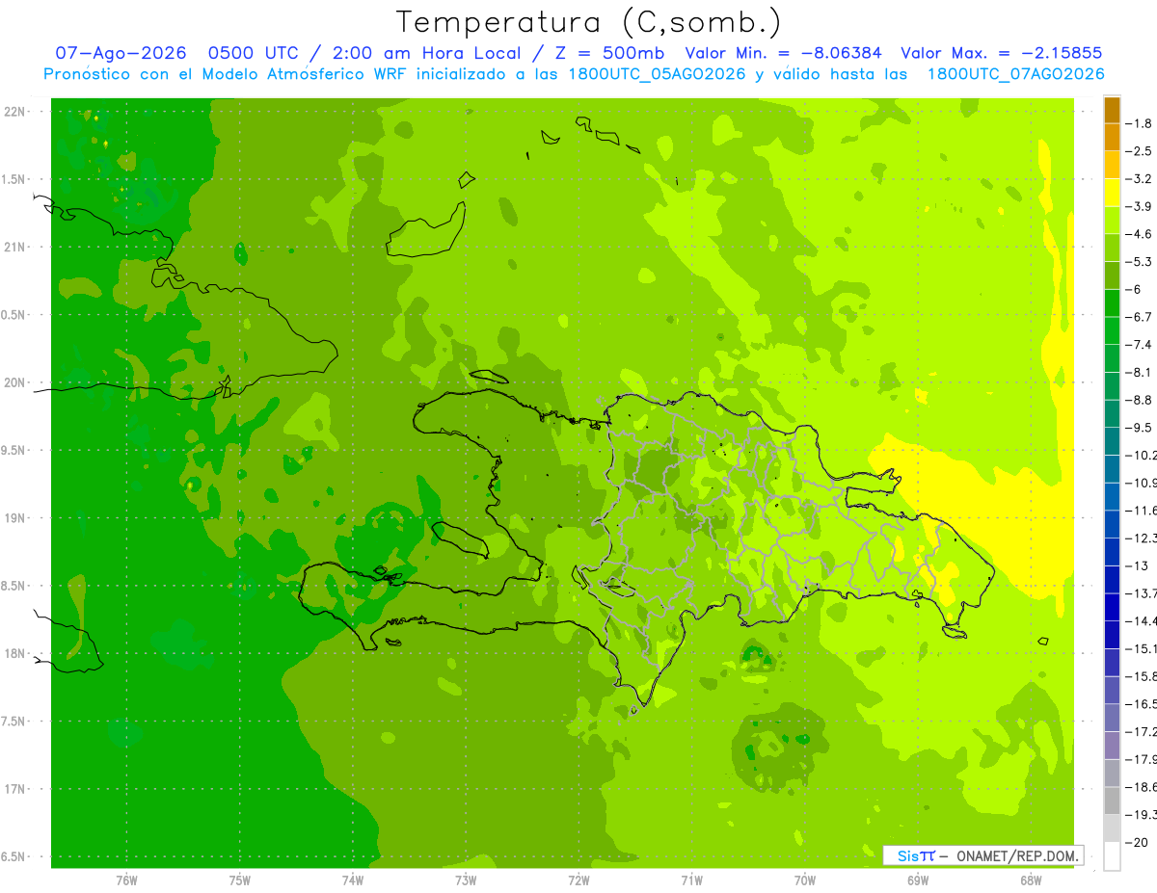Click the 'Temperatura (C,somb.)' chart title
The width and height of the screenshot is (1157, 893).
pyautogui.click(x=589, y=22)
